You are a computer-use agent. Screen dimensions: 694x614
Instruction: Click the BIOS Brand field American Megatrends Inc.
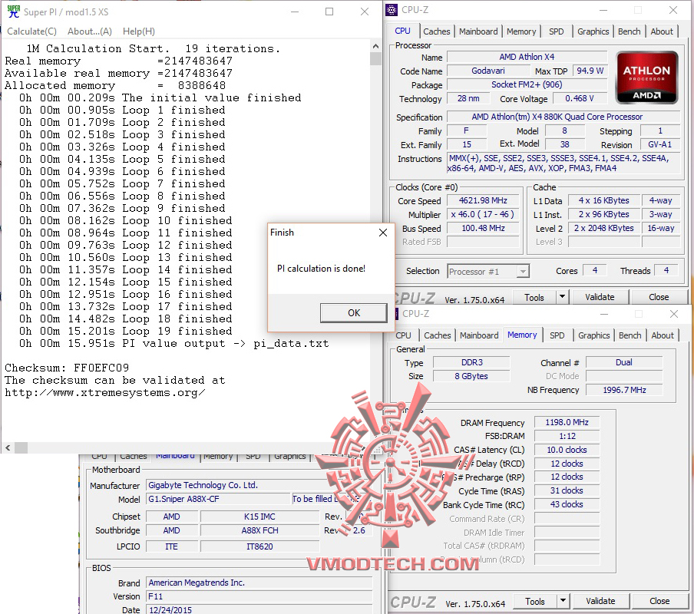[259, 583]
